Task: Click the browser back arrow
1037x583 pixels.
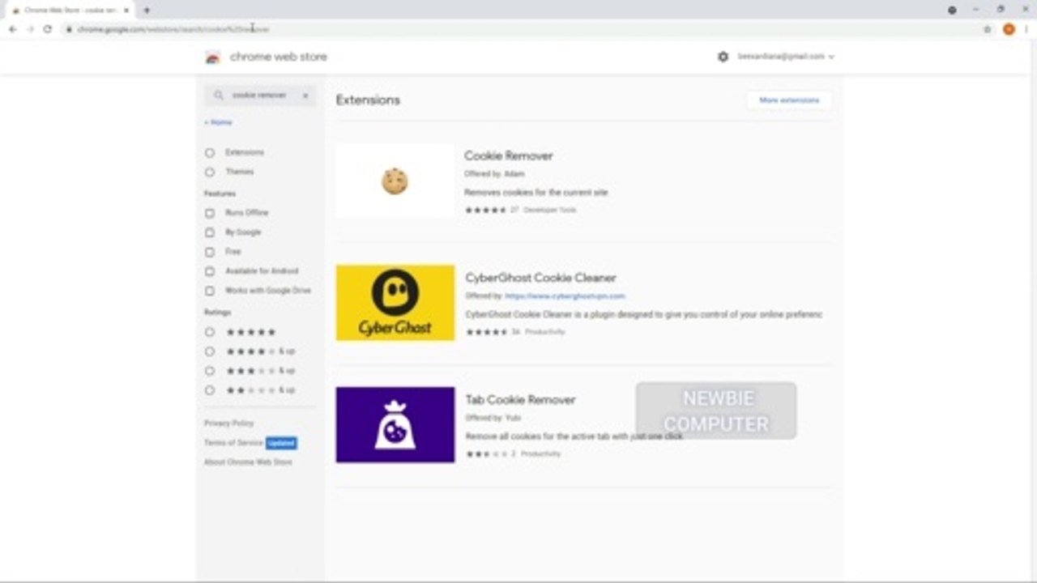Action: click(12, 29)
